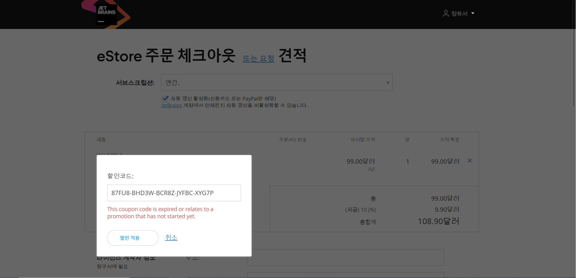Click the 양 column header
Viewport: 576px width, 278px height.
click(407, 140)
